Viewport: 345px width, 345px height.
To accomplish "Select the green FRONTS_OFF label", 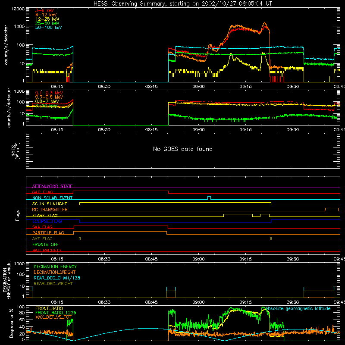I will (x=46, y=244).
